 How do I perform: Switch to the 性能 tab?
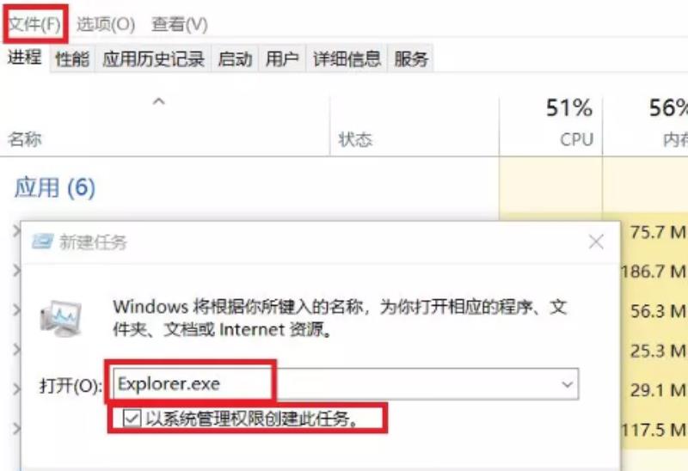[72, 58]
